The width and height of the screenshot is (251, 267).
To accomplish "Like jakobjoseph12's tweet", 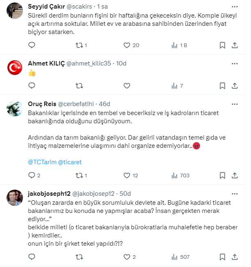I will tap(127, 257).
